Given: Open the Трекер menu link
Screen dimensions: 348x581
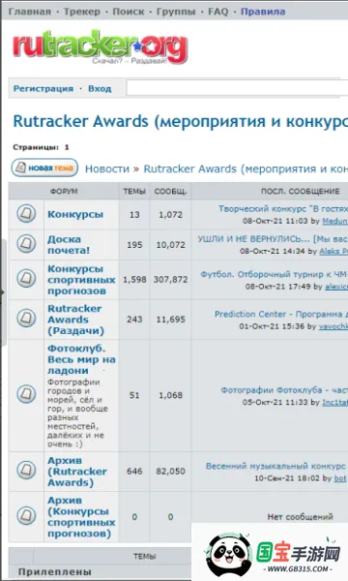Looking at the screenshot, I should click(82, 12).
